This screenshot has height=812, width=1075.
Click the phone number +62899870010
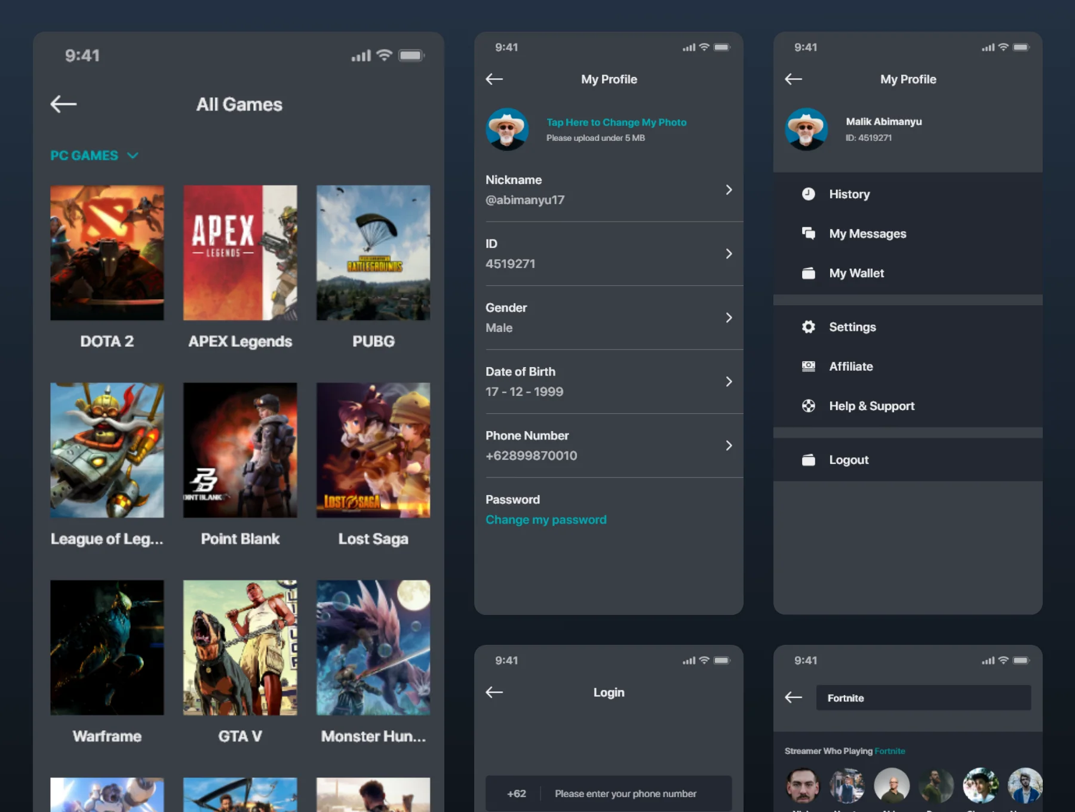532,456
